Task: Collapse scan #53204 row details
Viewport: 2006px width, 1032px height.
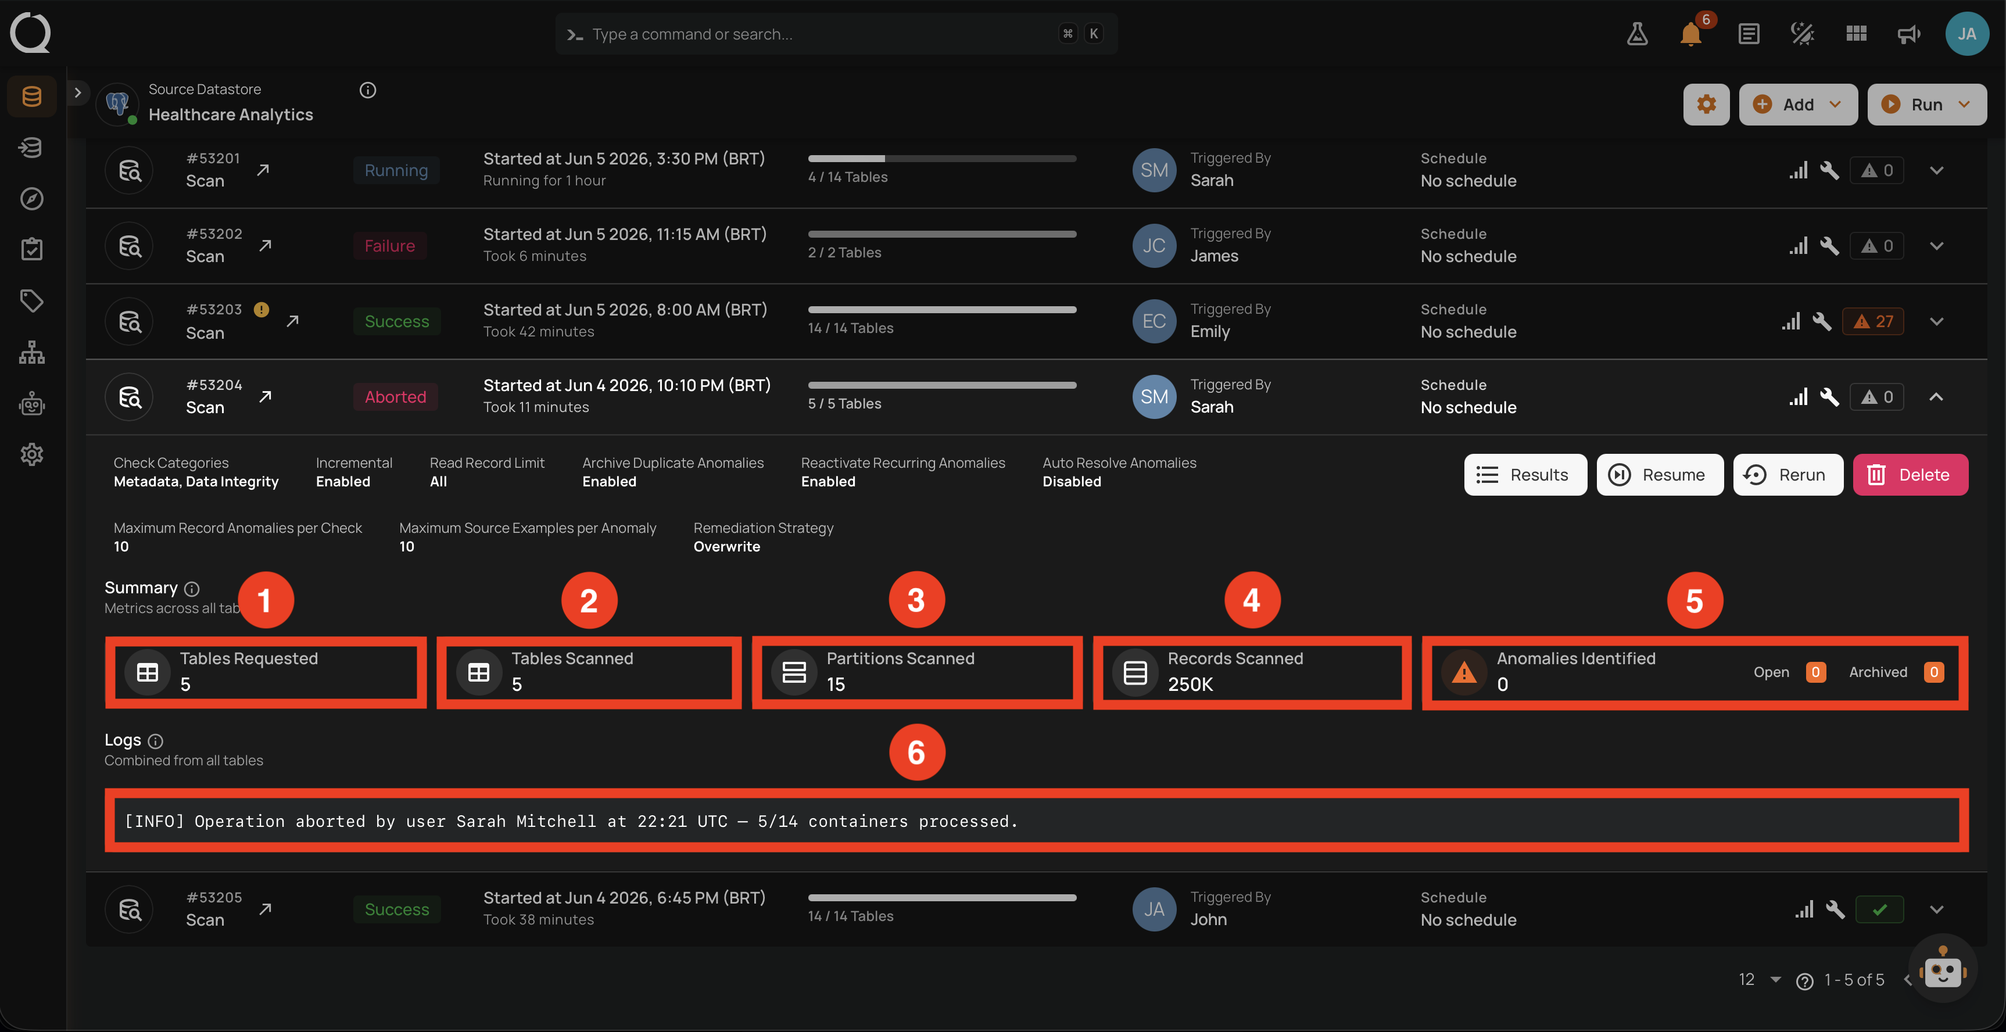Action: click(1937, 396)
